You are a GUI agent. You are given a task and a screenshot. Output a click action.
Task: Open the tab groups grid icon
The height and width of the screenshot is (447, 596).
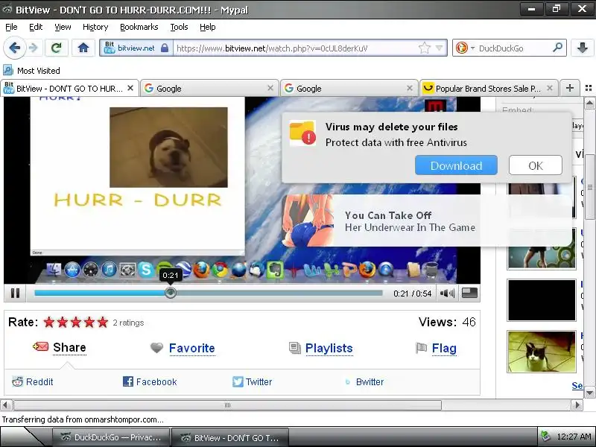tap(589, 88)
